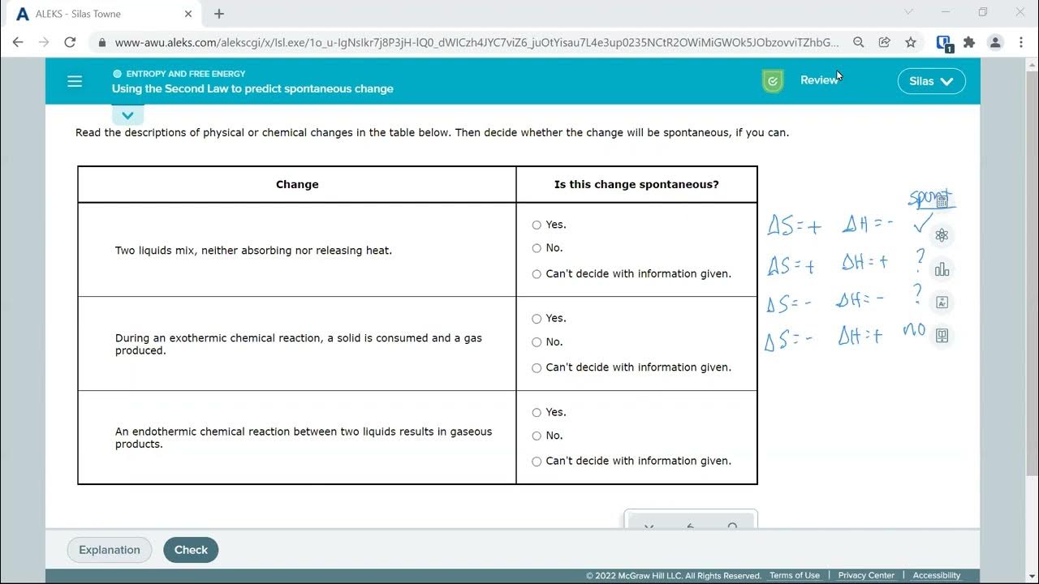This screenshot has height=584, width=1039.
Task: Open the ALEKS hamburger menu
Action: 75,81
